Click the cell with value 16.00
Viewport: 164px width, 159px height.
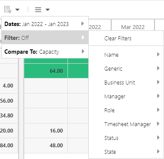tap(46, 130)
